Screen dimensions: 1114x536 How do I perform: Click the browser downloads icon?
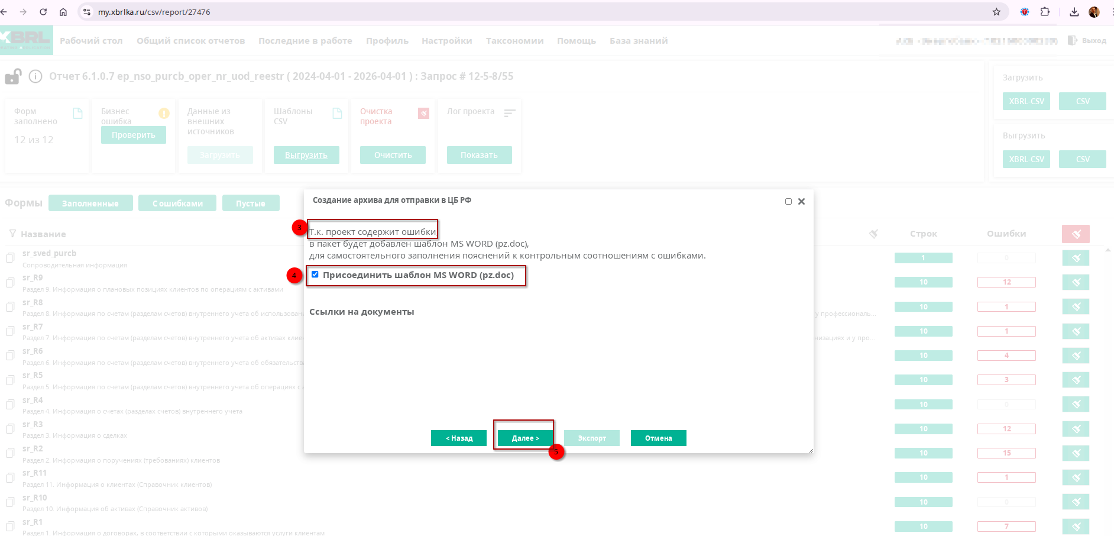(1074, 12)
